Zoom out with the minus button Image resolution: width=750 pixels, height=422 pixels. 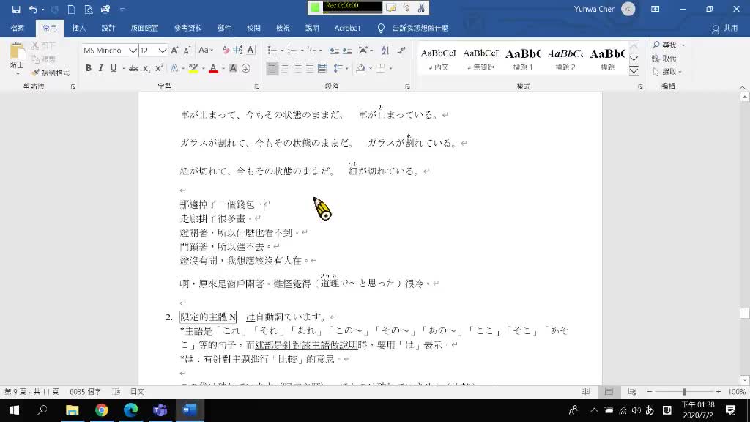pyautogui.click(x=650, y=391)
